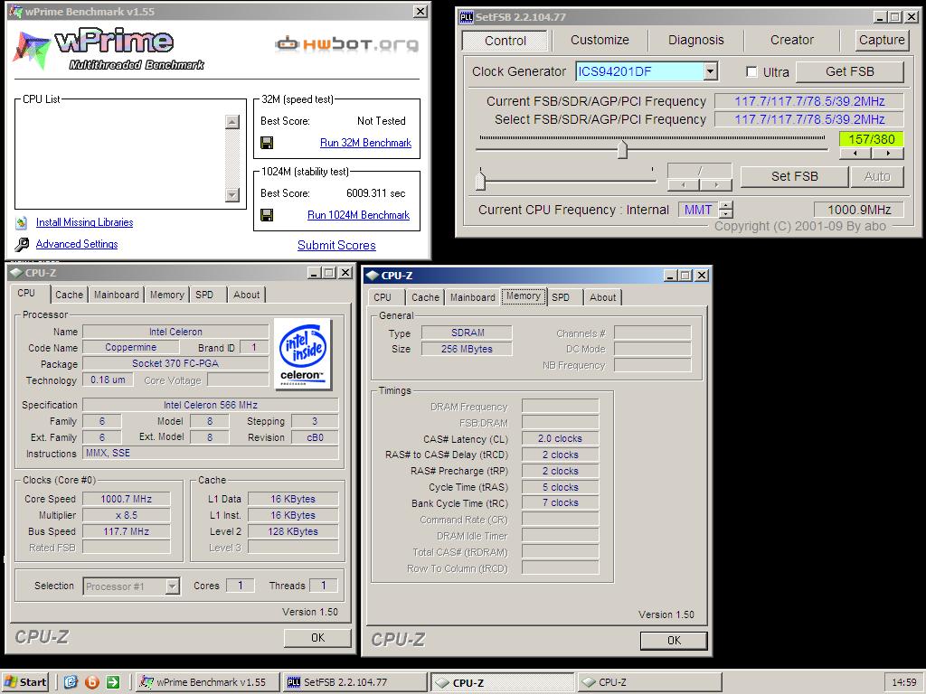
Task: Click the green arrow quick launch icon
Action: 113,682
